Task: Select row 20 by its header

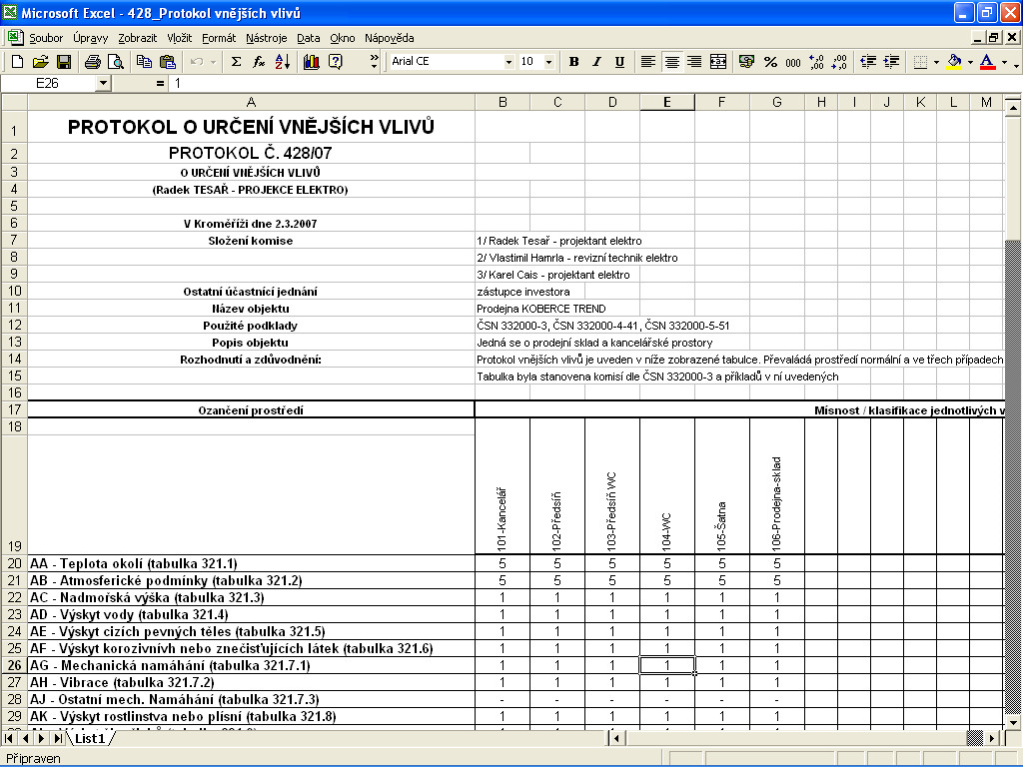Action: pyautogui.click(x=14, y=563)
